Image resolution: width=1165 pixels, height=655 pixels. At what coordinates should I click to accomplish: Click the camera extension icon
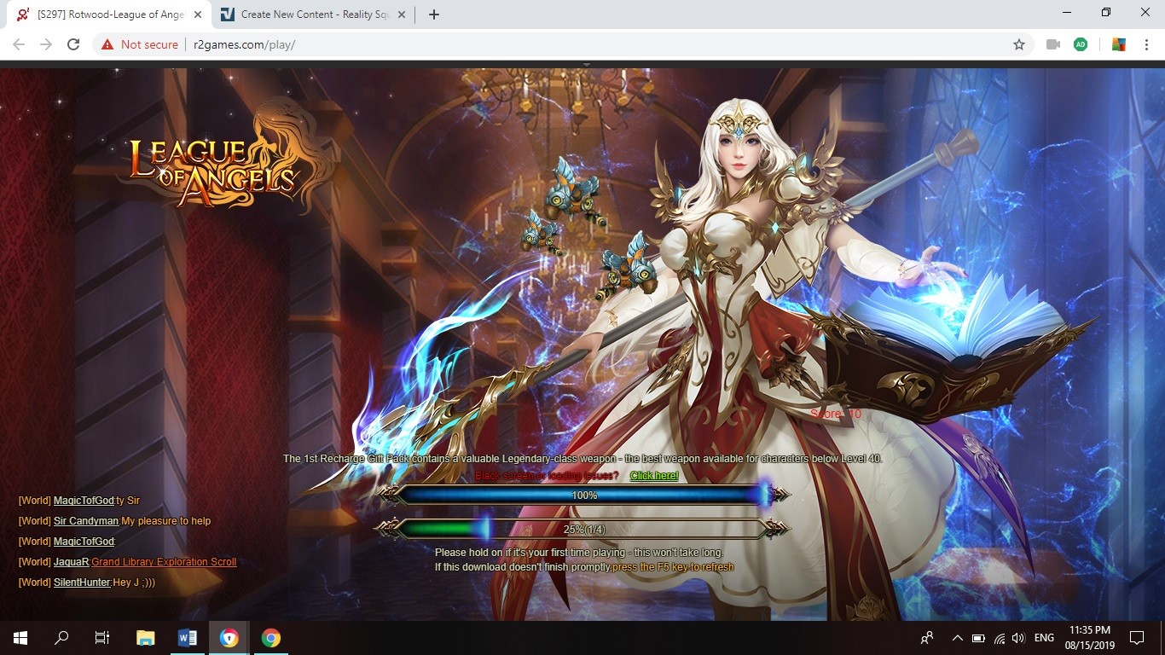tap(1053, 44)
